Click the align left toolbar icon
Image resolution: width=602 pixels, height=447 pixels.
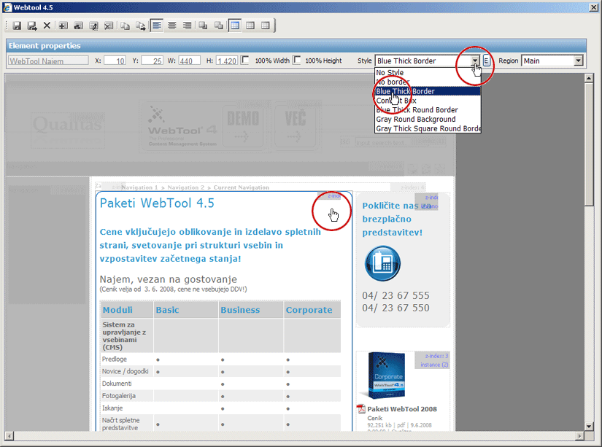click(x=157, y=26)
